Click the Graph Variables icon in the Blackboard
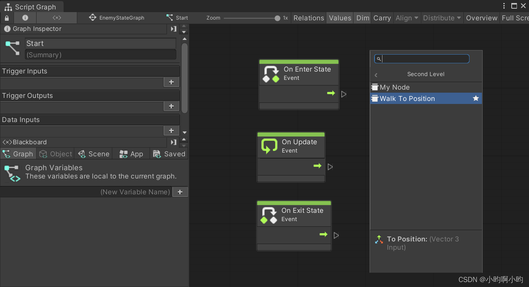Image resolution: width=529 pixels, height=287 pixels. click(12, 172)
